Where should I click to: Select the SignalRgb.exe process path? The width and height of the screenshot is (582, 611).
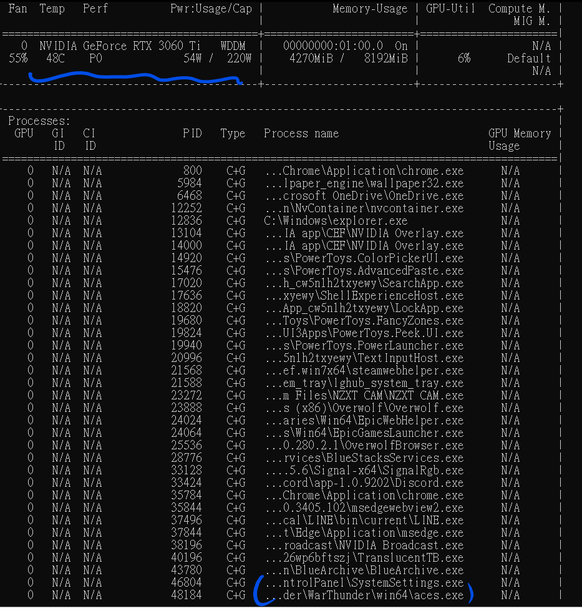tap(364, 470)
